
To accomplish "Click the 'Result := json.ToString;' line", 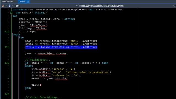I will coord(50,78).
